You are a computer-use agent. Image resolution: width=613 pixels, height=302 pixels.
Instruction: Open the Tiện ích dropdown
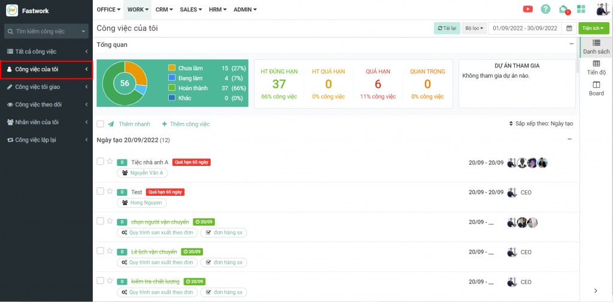(593, 28)
